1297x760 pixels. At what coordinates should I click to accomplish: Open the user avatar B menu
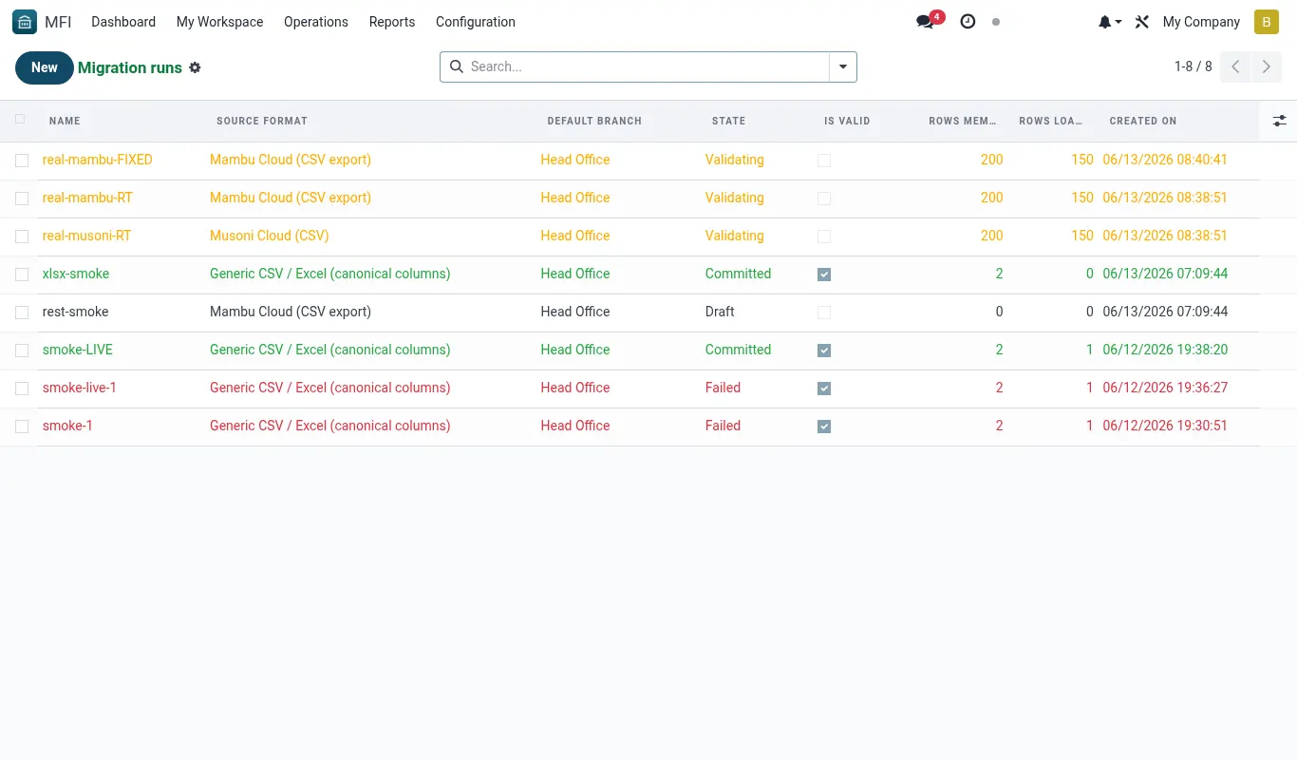click(1267, 22)
